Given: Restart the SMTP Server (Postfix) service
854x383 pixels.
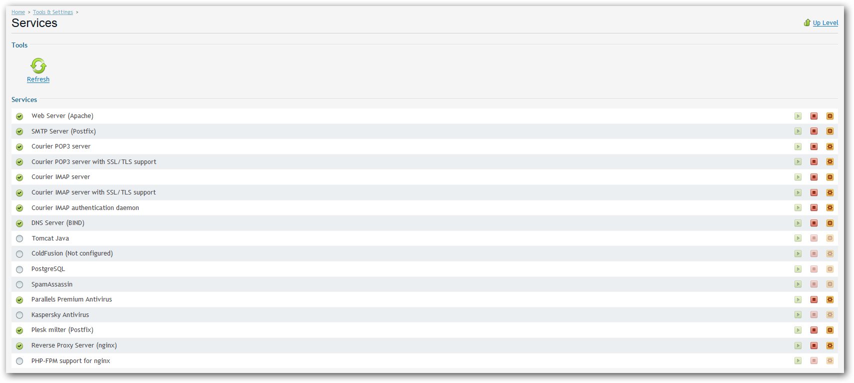Looking at the screenshot, I should (x=830, y=131).
